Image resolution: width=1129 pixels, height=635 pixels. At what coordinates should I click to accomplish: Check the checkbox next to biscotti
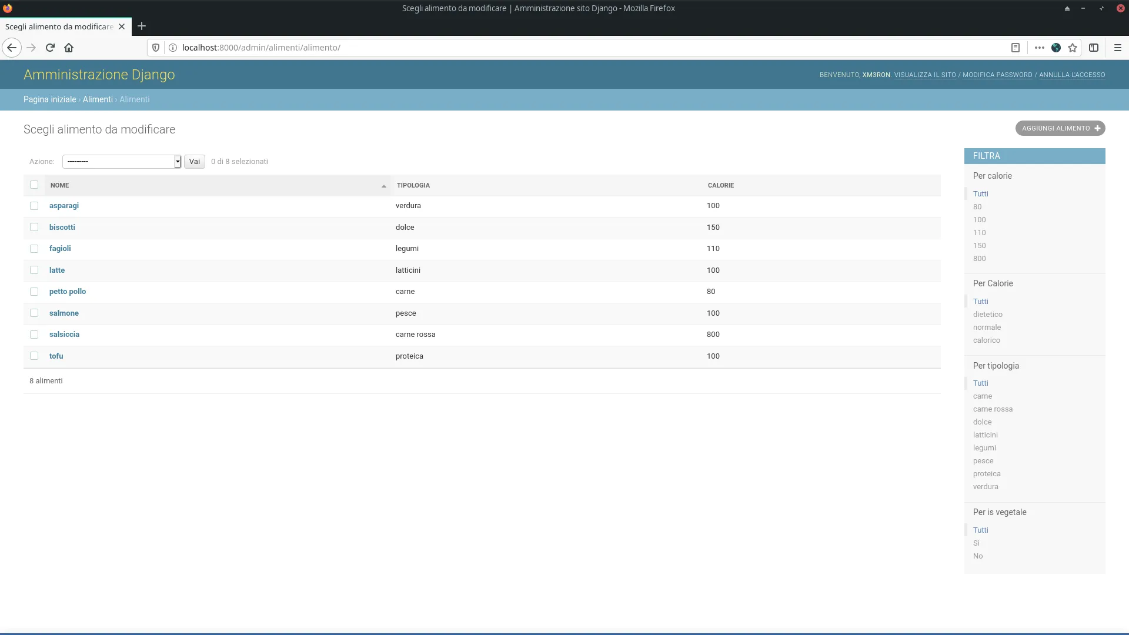point(34,227)
